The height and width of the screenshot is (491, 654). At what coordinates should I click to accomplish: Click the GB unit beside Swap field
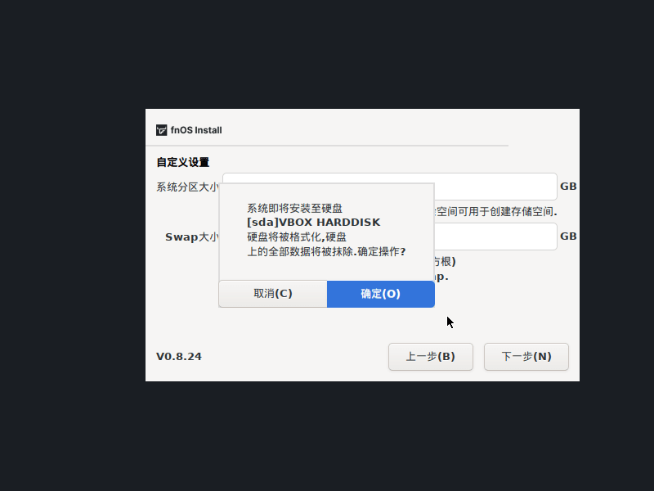(568, 236)
